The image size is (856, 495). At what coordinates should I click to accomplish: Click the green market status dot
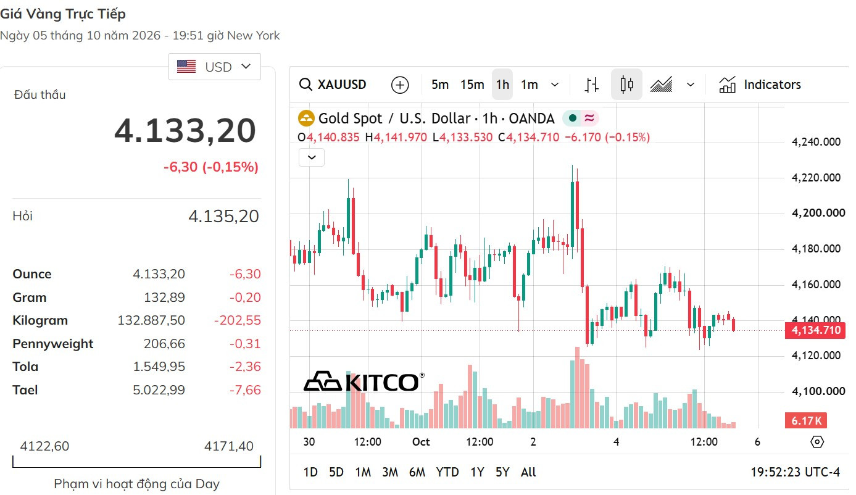point(573,119)
